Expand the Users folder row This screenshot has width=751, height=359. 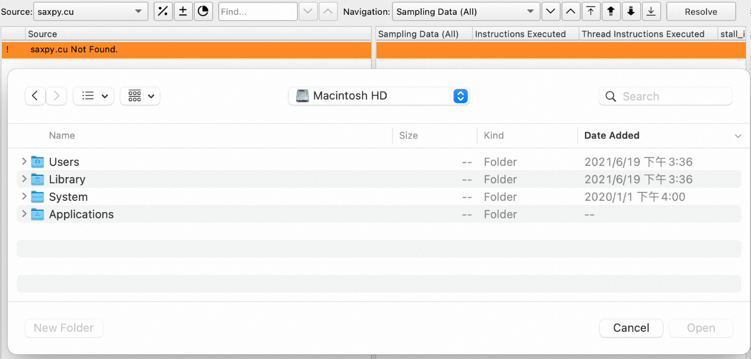(24, 162)
